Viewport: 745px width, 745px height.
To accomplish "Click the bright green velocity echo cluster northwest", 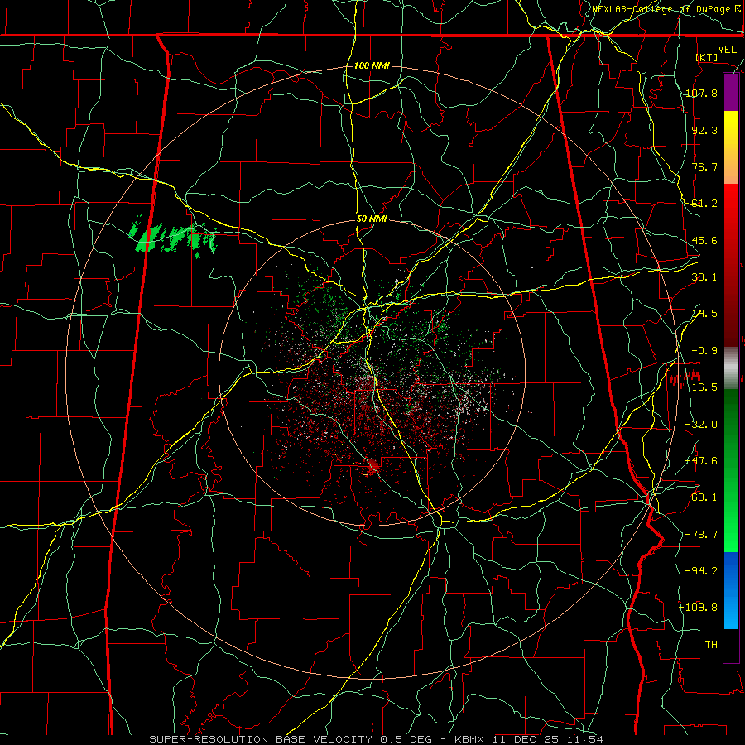I will (x=172, y=236).
